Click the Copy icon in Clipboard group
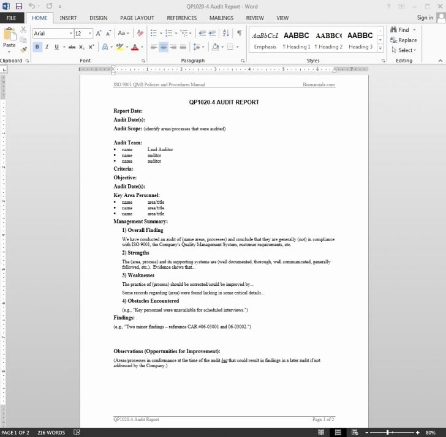Image resolution: width=446 pixels, height=437 pixels. click(23, 40)
